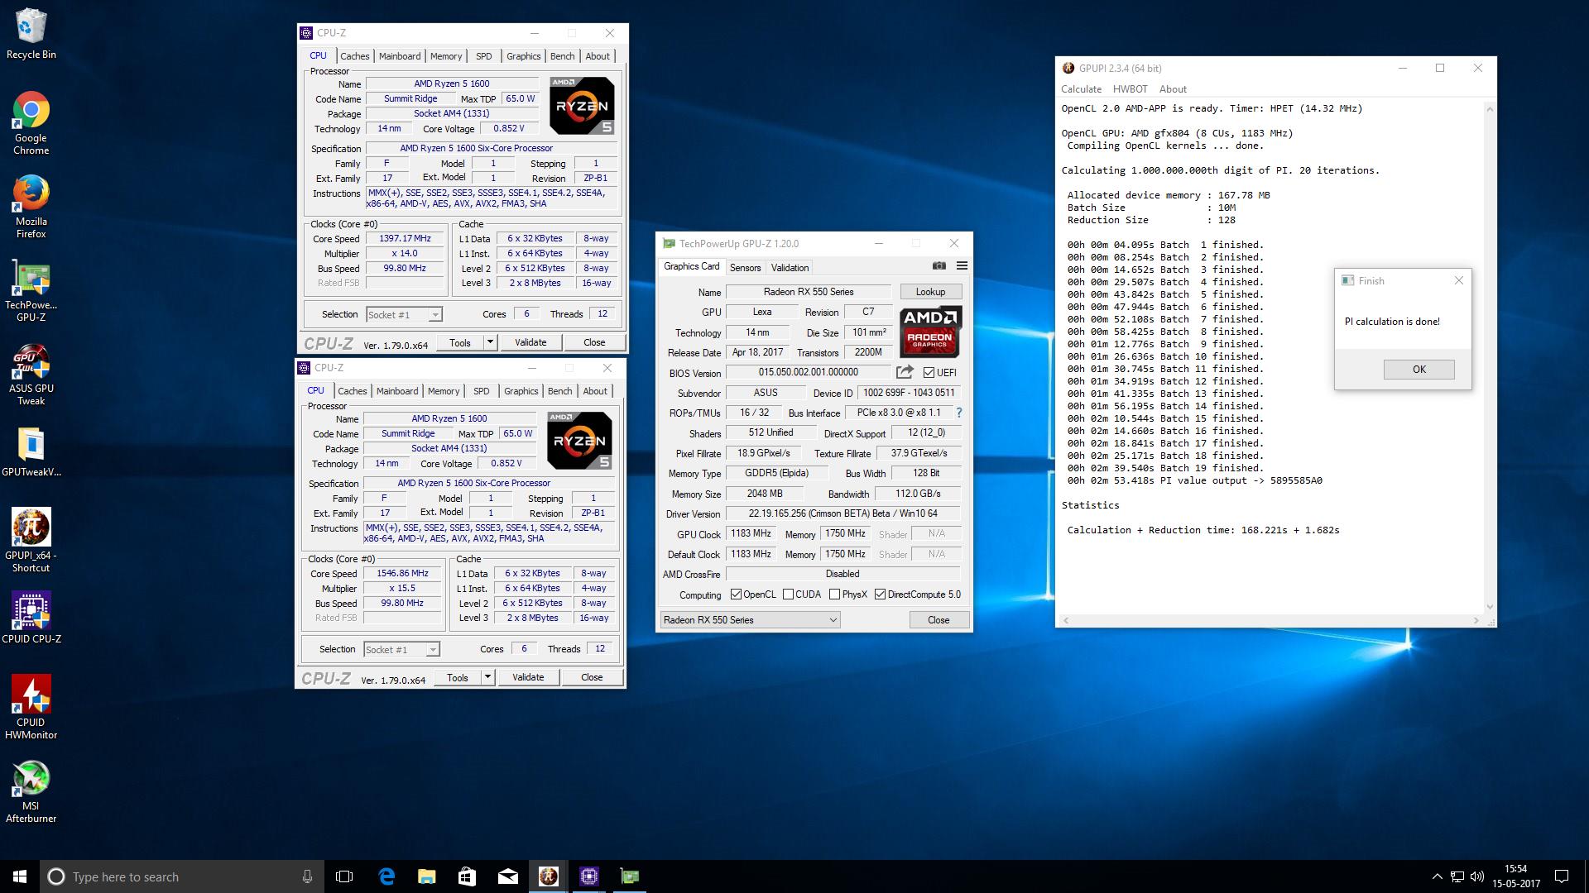Open the Calculate menu in GPUPI
This screenshot has width=1589, height=893.
(1081, 88)
